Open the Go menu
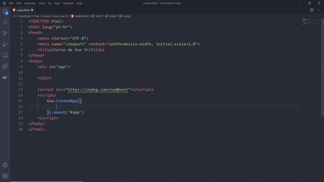This screenshot has width=324, height=182. [50, 4]
